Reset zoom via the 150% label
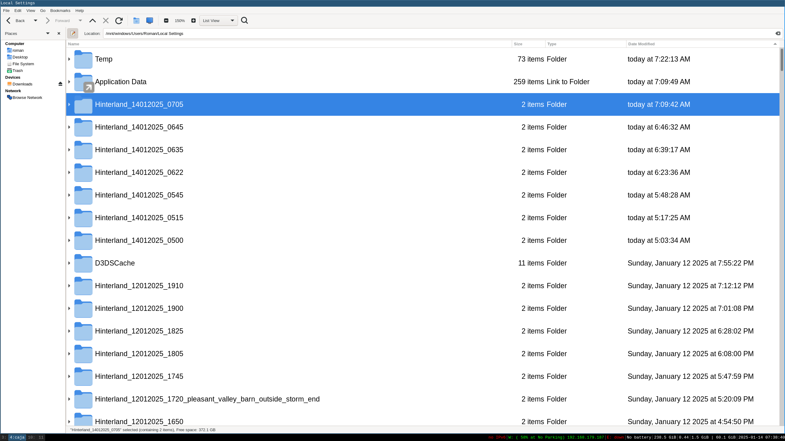 click(x=180, y=21)
